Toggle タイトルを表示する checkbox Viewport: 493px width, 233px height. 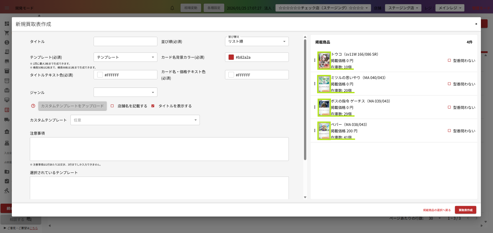coord(153,106)
